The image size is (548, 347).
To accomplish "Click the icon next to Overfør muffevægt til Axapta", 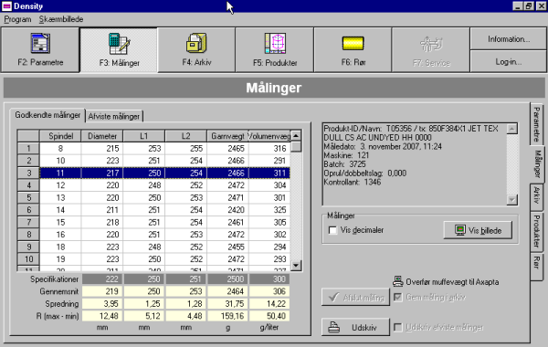I will (x=397, y=281).
